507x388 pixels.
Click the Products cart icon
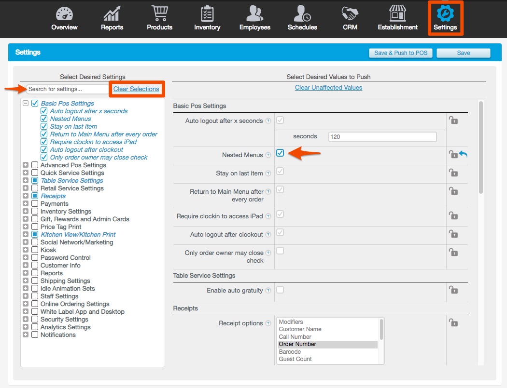(x=159, y=13)
